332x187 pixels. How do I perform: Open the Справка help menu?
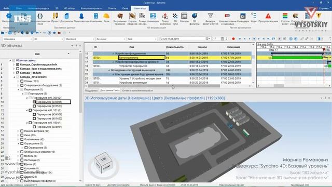click(324, 8)
